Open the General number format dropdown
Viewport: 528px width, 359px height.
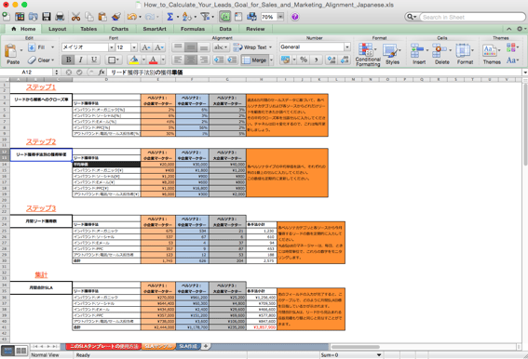347,47
